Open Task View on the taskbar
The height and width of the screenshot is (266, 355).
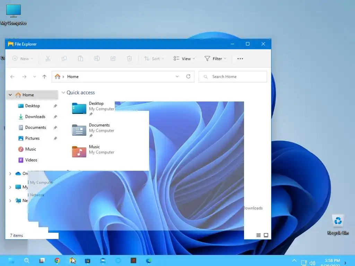pyautogui.click(x=42, y=260)
